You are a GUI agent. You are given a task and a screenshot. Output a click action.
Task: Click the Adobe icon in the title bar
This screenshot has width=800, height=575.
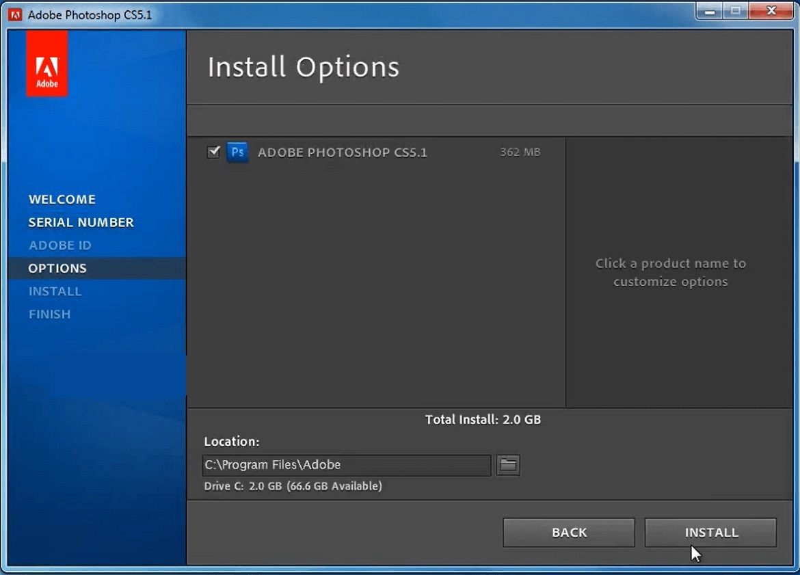pyautogui.click(x=15, y=15)
